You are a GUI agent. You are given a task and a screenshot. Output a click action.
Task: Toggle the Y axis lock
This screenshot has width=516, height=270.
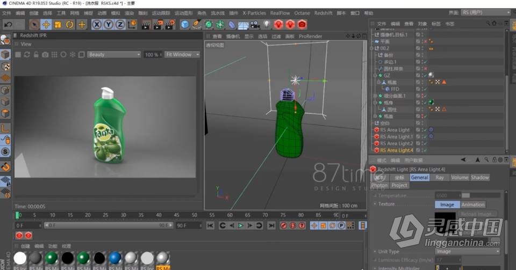[108, 24]
